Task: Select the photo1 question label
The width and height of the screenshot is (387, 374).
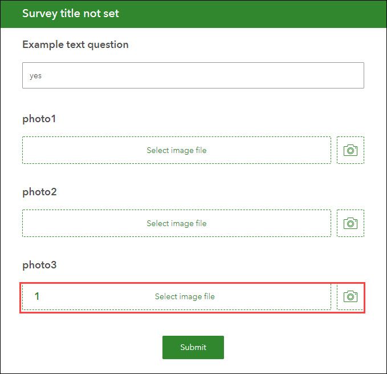Action: click(x=39, y=119)
